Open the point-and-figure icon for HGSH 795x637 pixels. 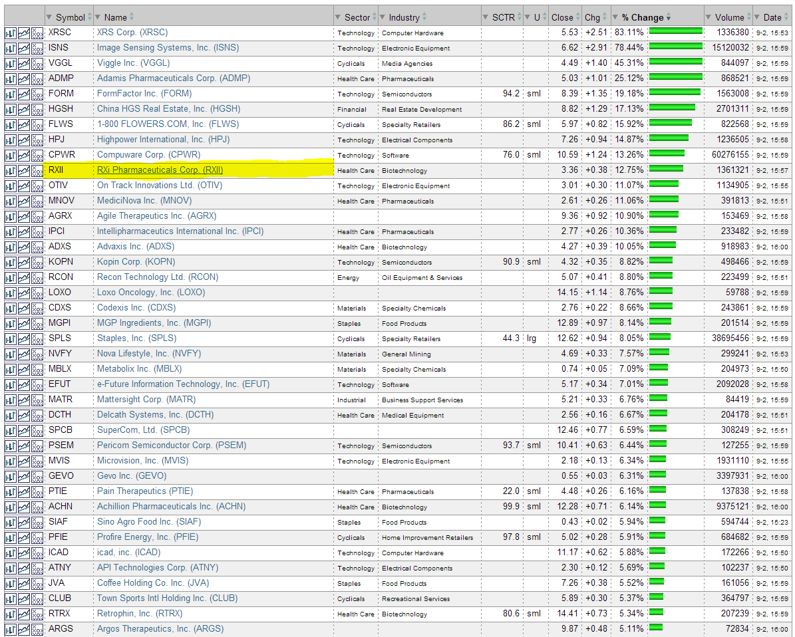tap(37, 110)
